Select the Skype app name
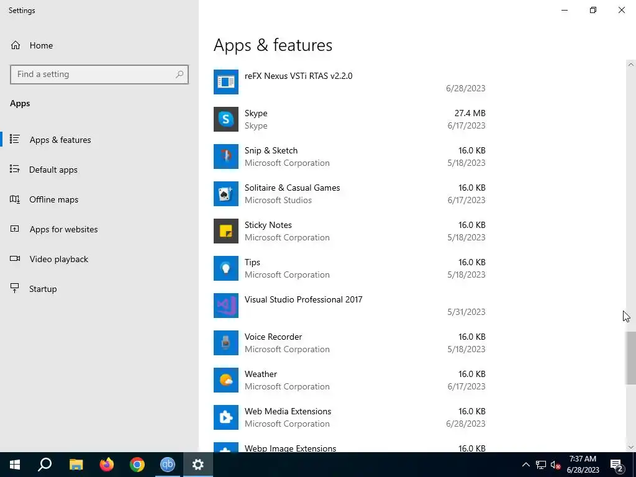This screenshot has height=477, width=636. pyautogui.click(x=256, y=113)
